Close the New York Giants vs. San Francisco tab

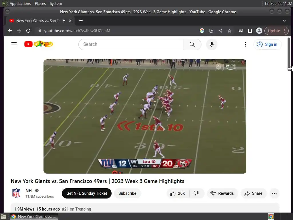70,21
